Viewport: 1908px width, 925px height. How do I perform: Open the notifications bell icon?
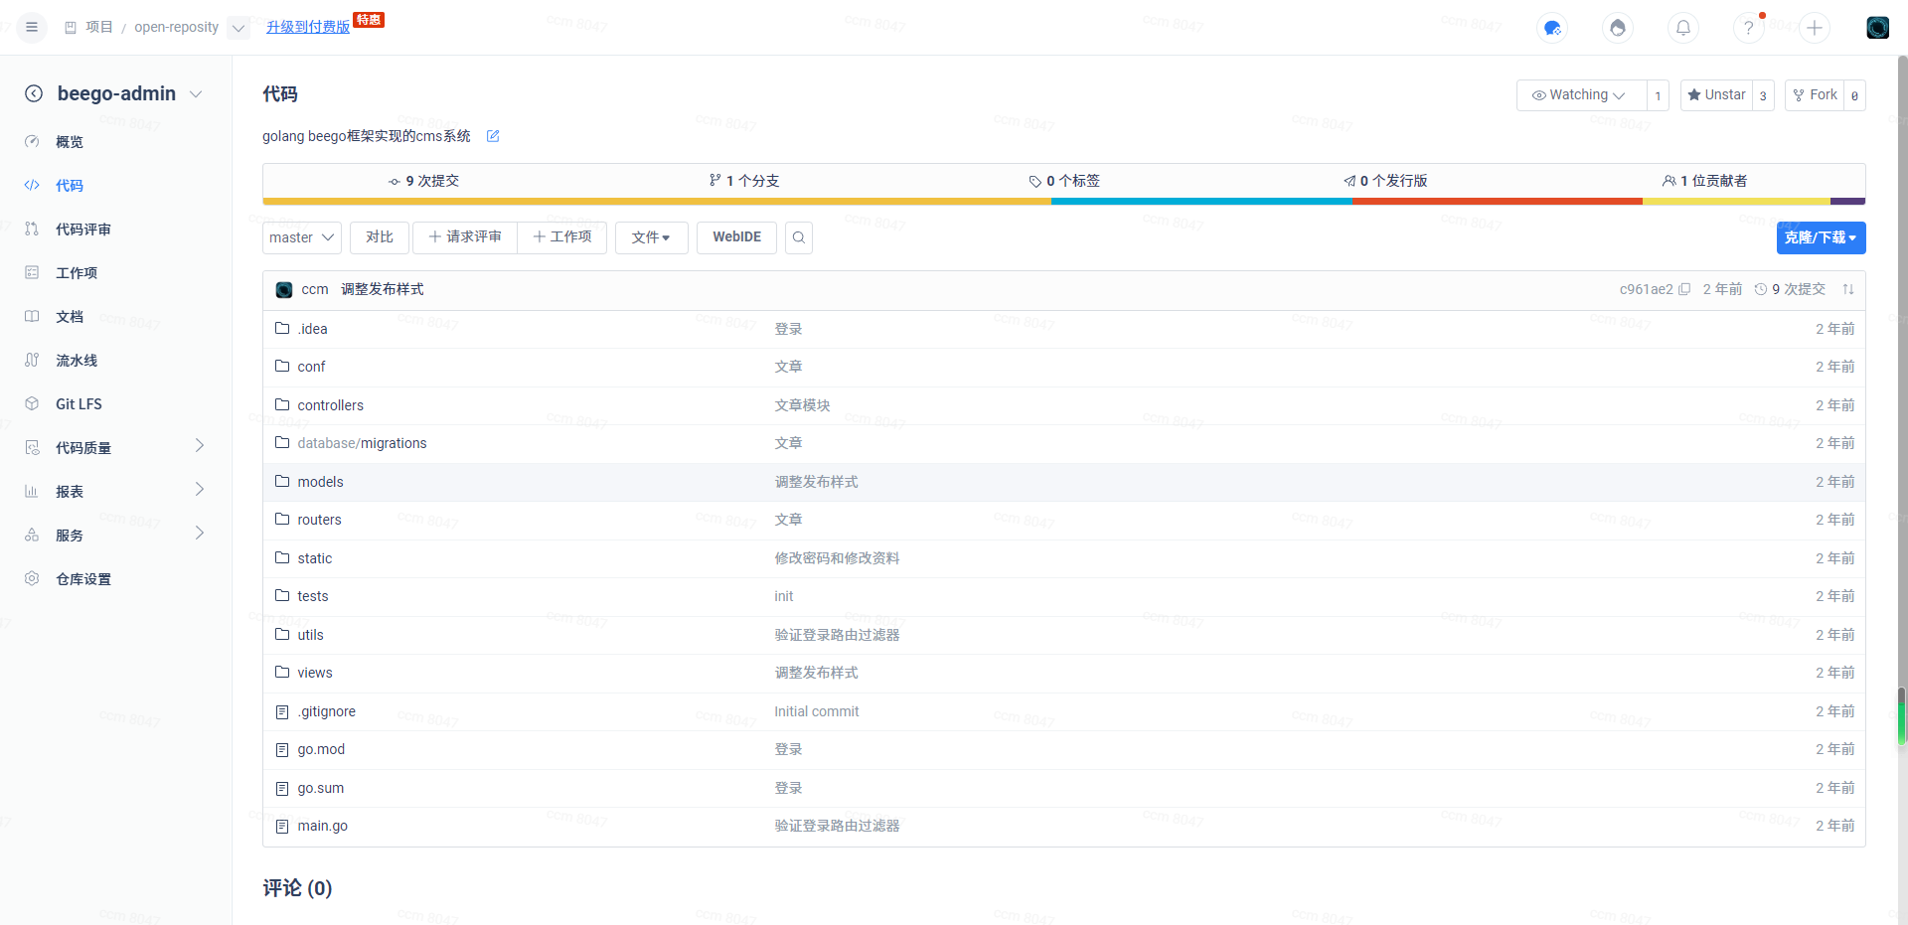pyautogui.click(x=1683, y=28)
